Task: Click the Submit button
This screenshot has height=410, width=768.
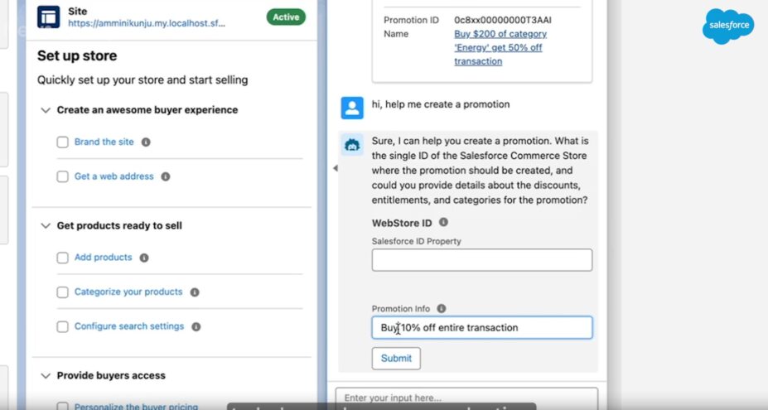Action: coord(396,358)
